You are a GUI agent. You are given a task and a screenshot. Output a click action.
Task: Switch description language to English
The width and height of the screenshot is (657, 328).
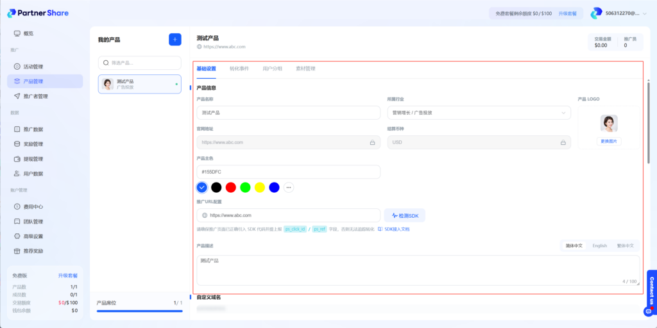click(x=599, y=245)
